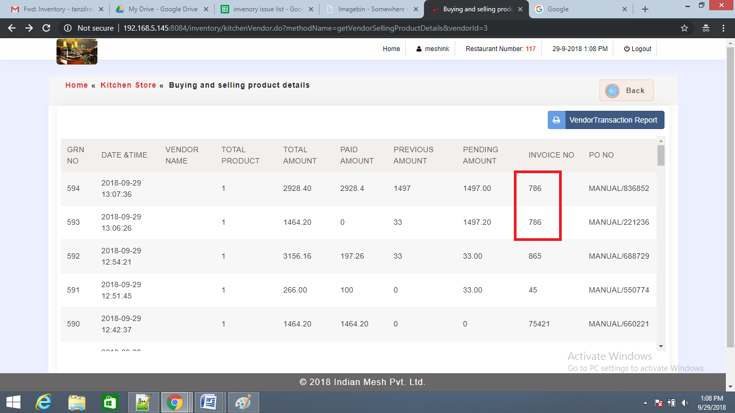Click invoice number 75421
The height and width of the screenshot is (413, 735).
pos(539,324)
